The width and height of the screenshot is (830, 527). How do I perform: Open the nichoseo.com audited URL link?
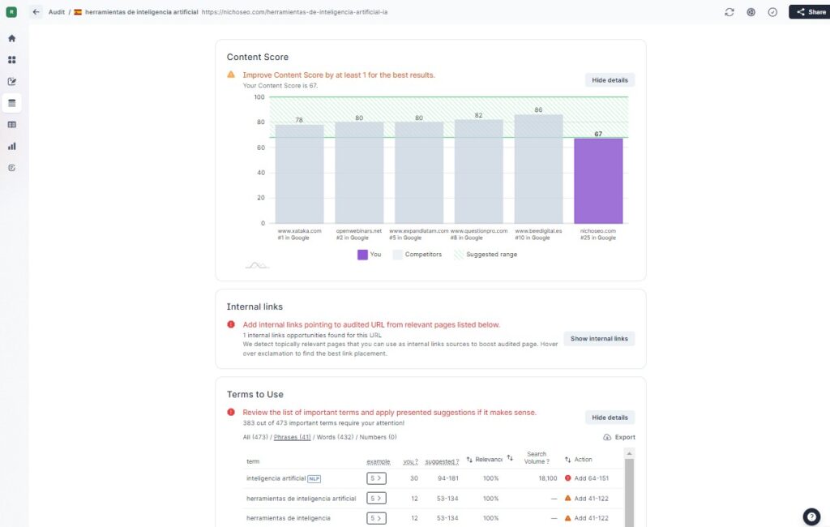pyautogui.click(x=294, y=12)
